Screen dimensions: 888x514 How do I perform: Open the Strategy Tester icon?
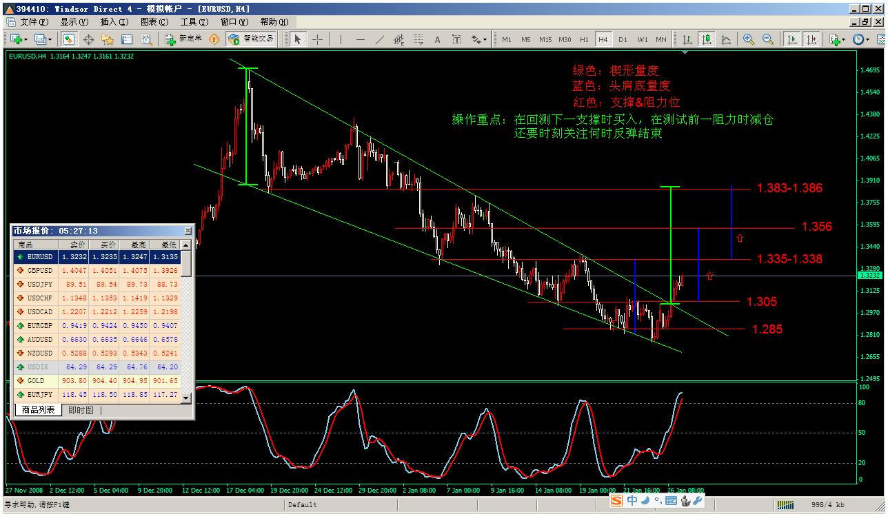pyautogui.click(x=147, y=39)
